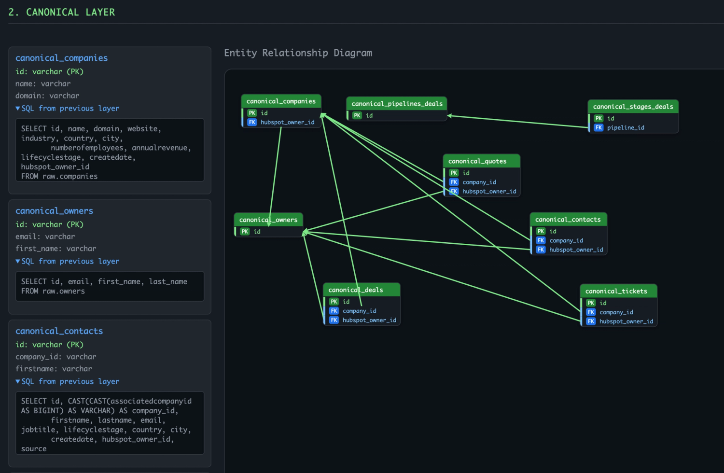Open canonical_owners heading in left panel

click(54, 211)
